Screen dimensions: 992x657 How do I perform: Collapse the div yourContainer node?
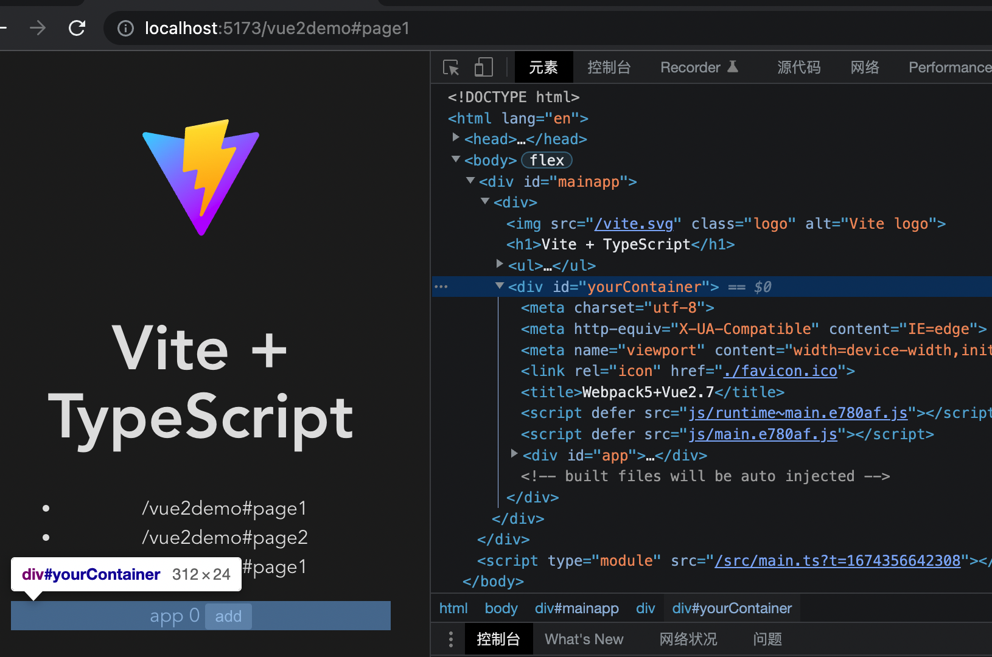pyautogui.click(x=500, y=285)
